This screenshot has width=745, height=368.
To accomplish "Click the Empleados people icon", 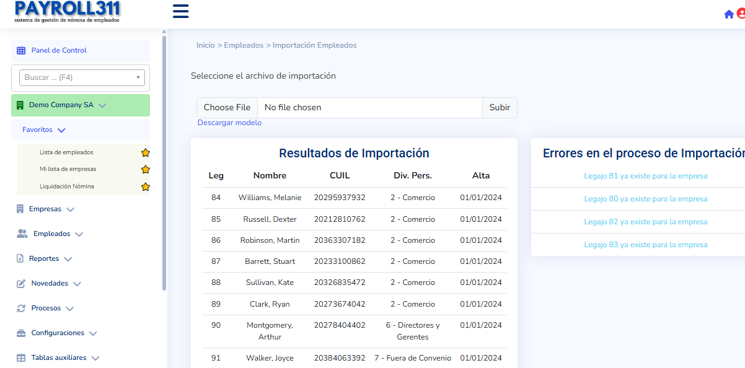I will [22, 234].
